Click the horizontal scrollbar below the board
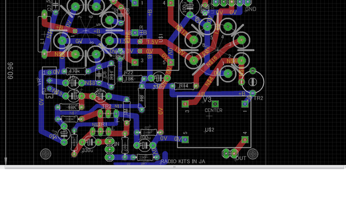The height and width of the screenshot is (209, 346). (173, 167)
